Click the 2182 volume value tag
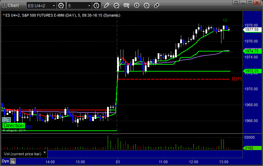Screen dimensions: 263x166 click(x=252, y=148)
